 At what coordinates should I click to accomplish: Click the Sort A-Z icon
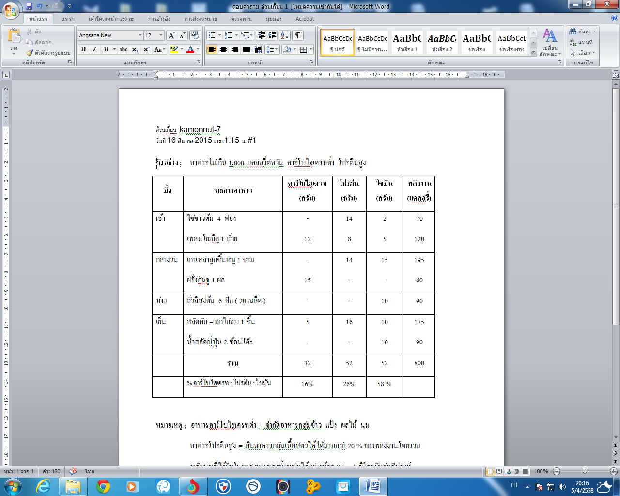pos(285,35)
